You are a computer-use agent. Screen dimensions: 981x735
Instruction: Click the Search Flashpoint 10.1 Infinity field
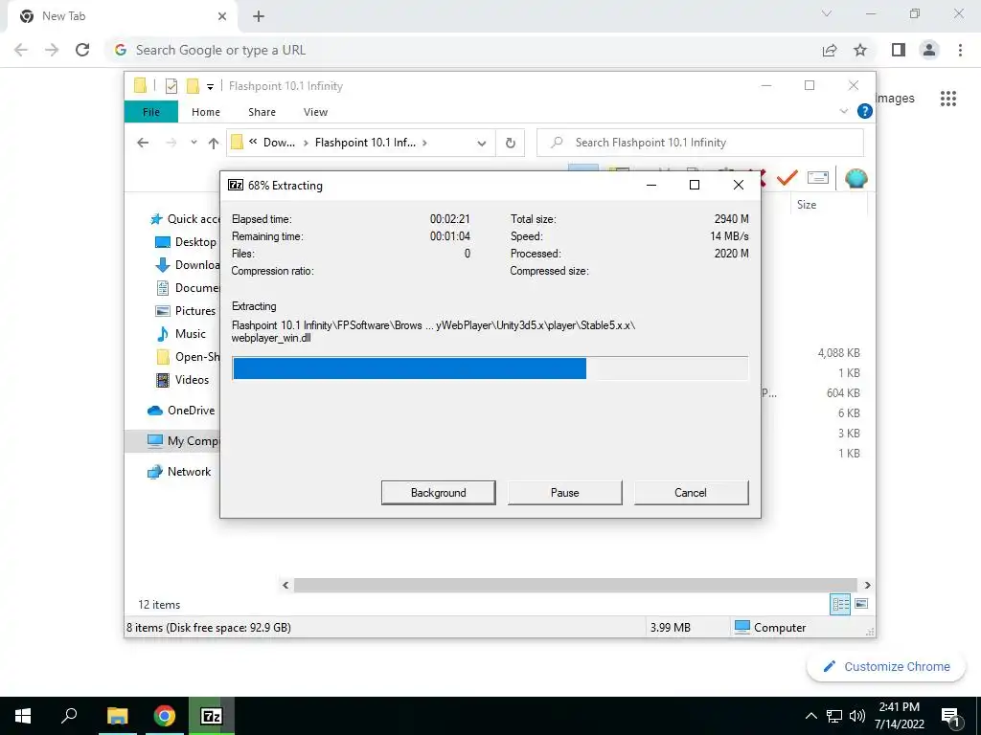coord(700,143)
